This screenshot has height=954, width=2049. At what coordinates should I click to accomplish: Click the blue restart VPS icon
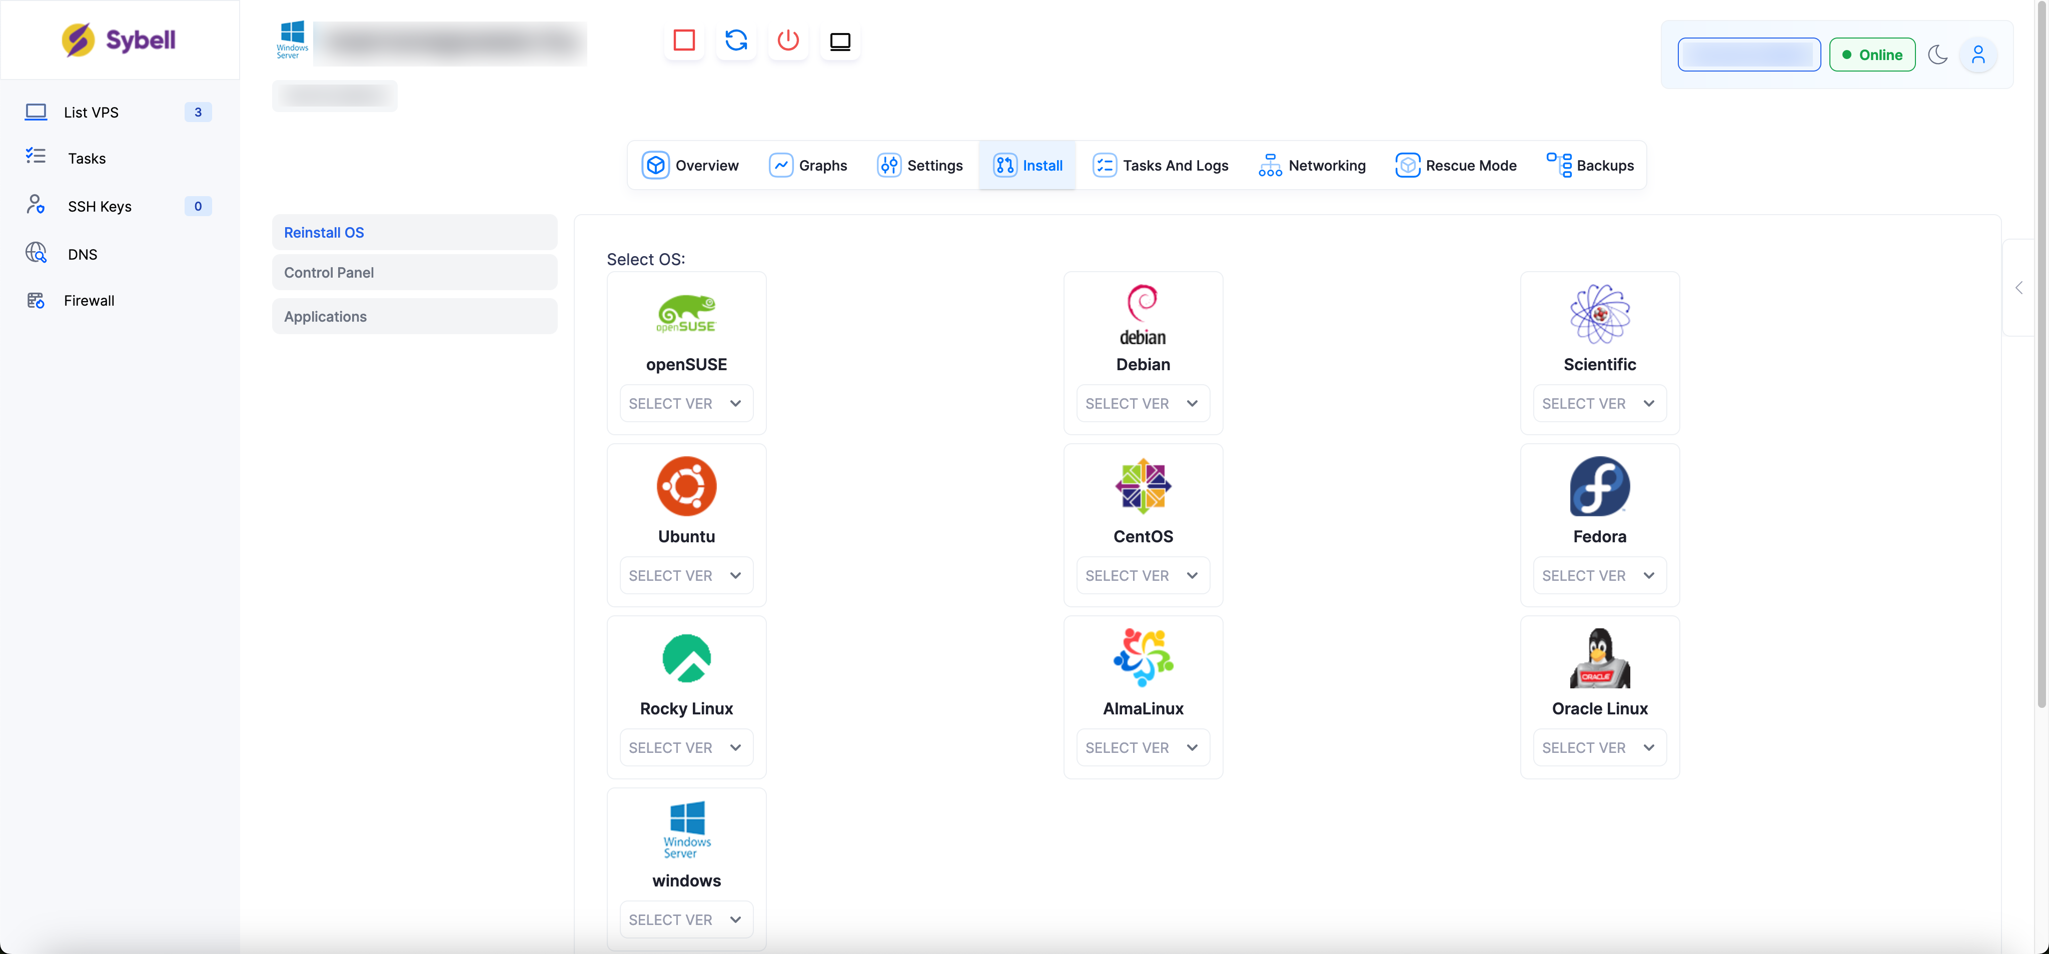736,41
